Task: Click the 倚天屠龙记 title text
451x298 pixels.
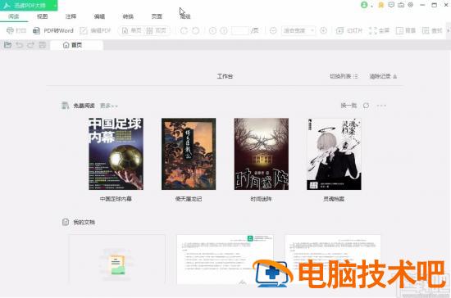Action: click(189, 199)
